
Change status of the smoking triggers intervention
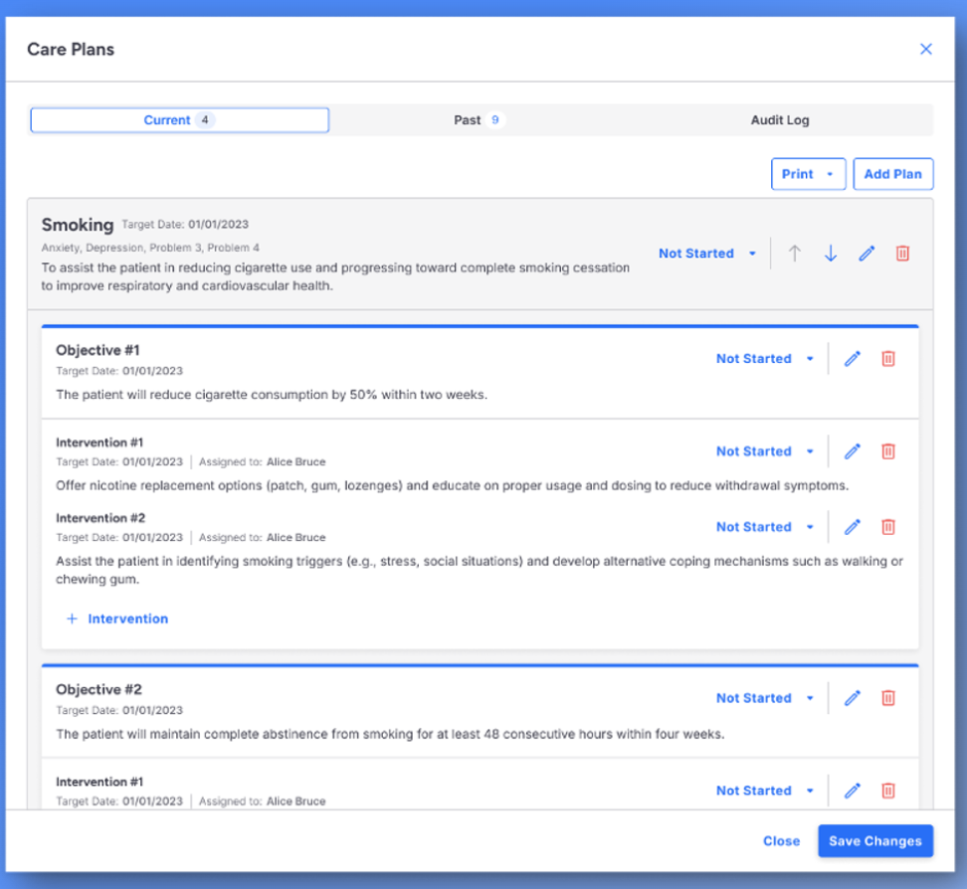coord(765,527)
